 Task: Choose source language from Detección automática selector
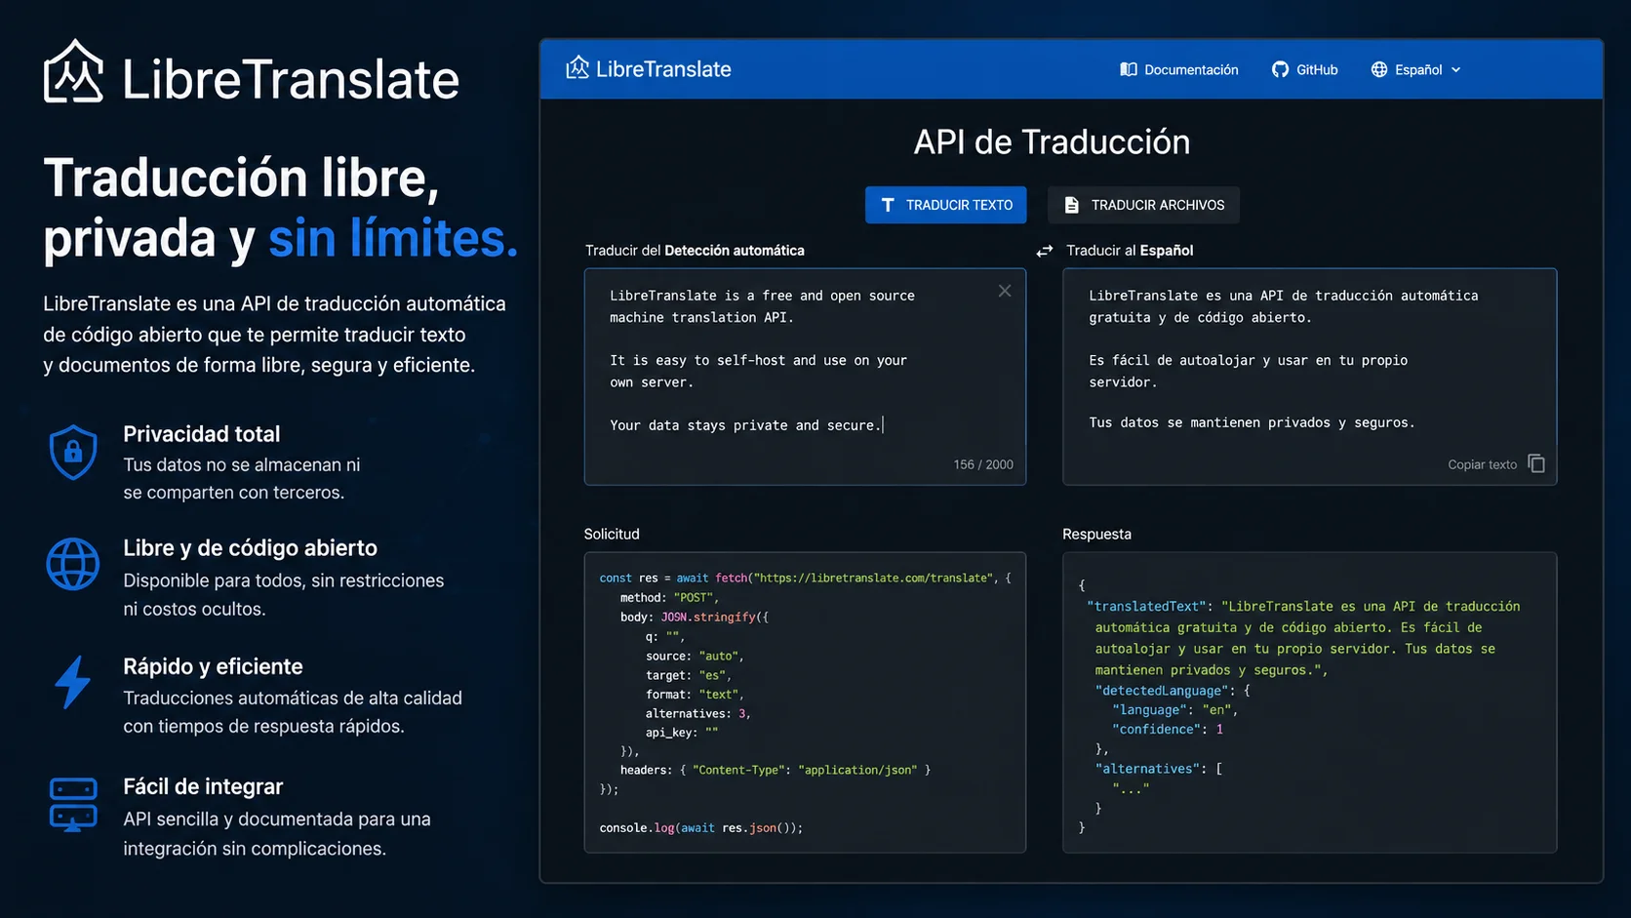coord(735,251)
